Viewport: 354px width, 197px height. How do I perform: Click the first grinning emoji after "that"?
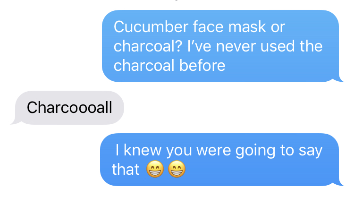[x=155, y=169]
